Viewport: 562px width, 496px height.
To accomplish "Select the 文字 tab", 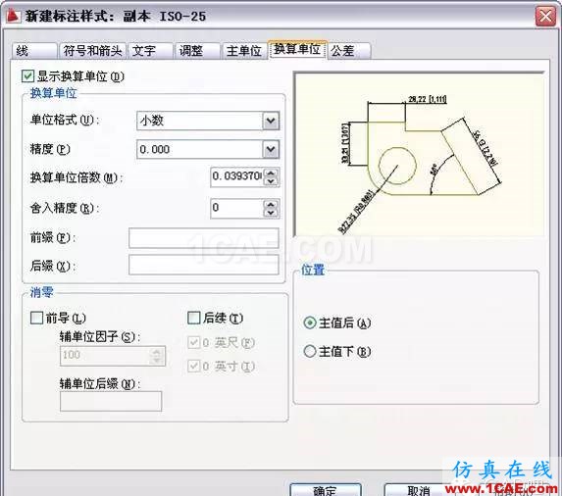I will coord(150,51).
